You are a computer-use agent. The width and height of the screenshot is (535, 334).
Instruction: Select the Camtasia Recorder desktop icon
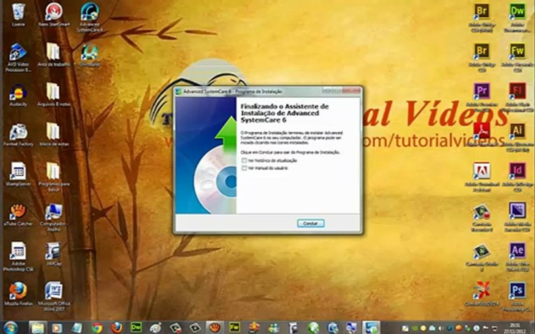coord(482,217)
